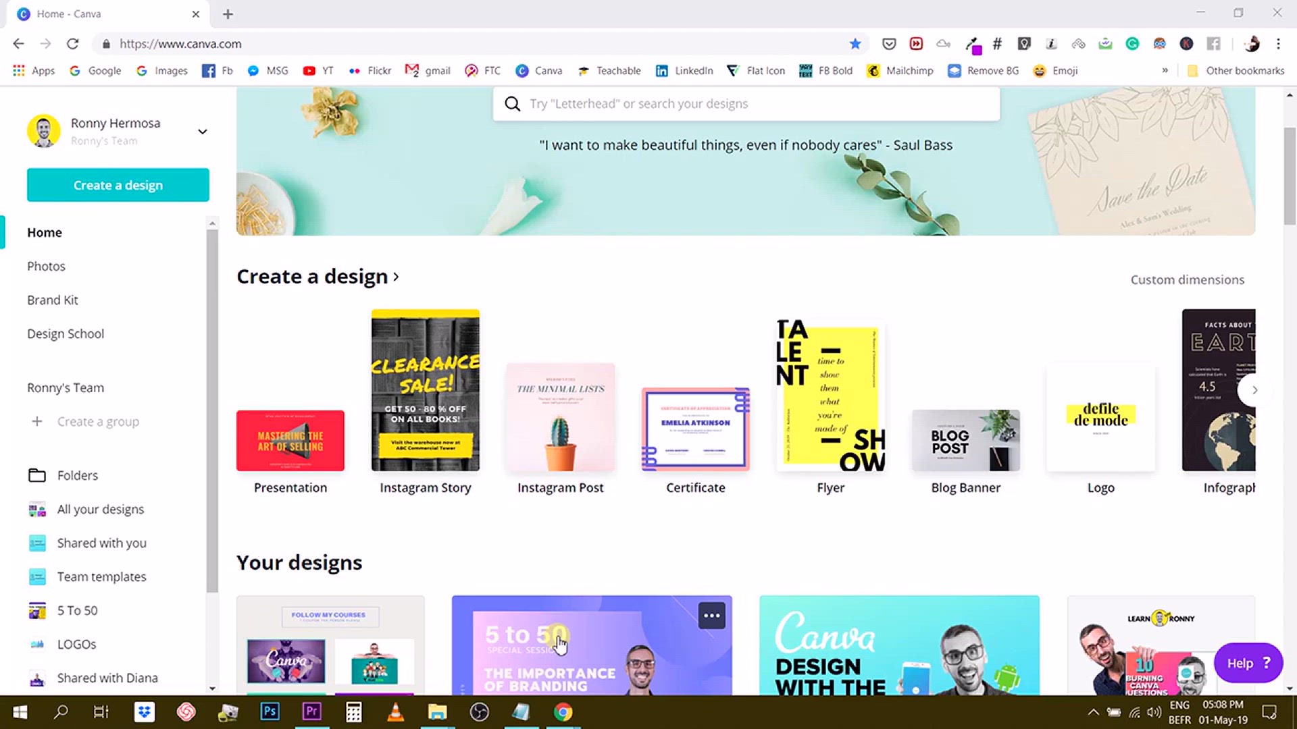Open the Teachable bookmark
Viewport: 1297px width, 729px height.
pos(609,71)
